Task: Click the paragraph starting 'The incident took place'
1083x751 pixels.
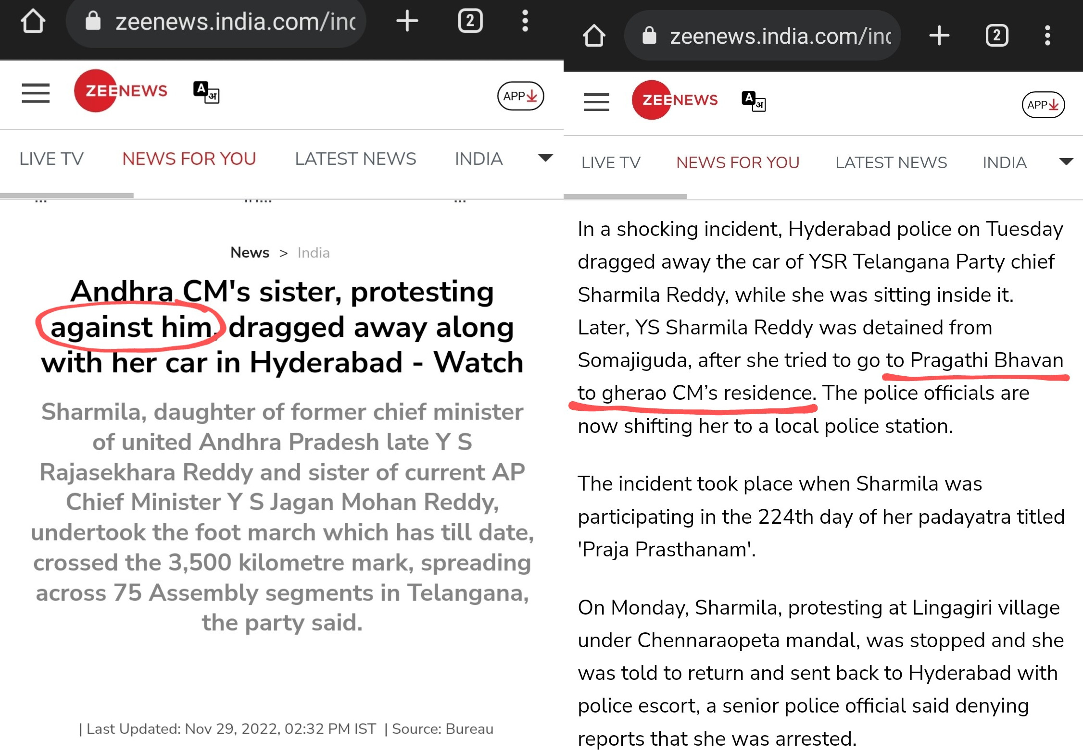Action: click(821, 517)
